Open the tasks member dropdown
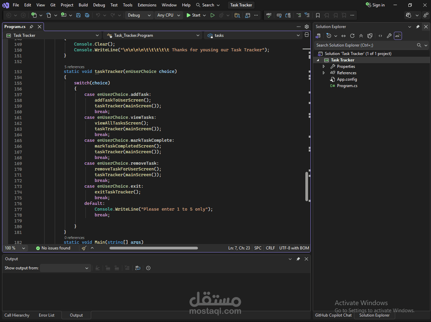The width and height of the screenshot is (431, 322). click(253, 35)
